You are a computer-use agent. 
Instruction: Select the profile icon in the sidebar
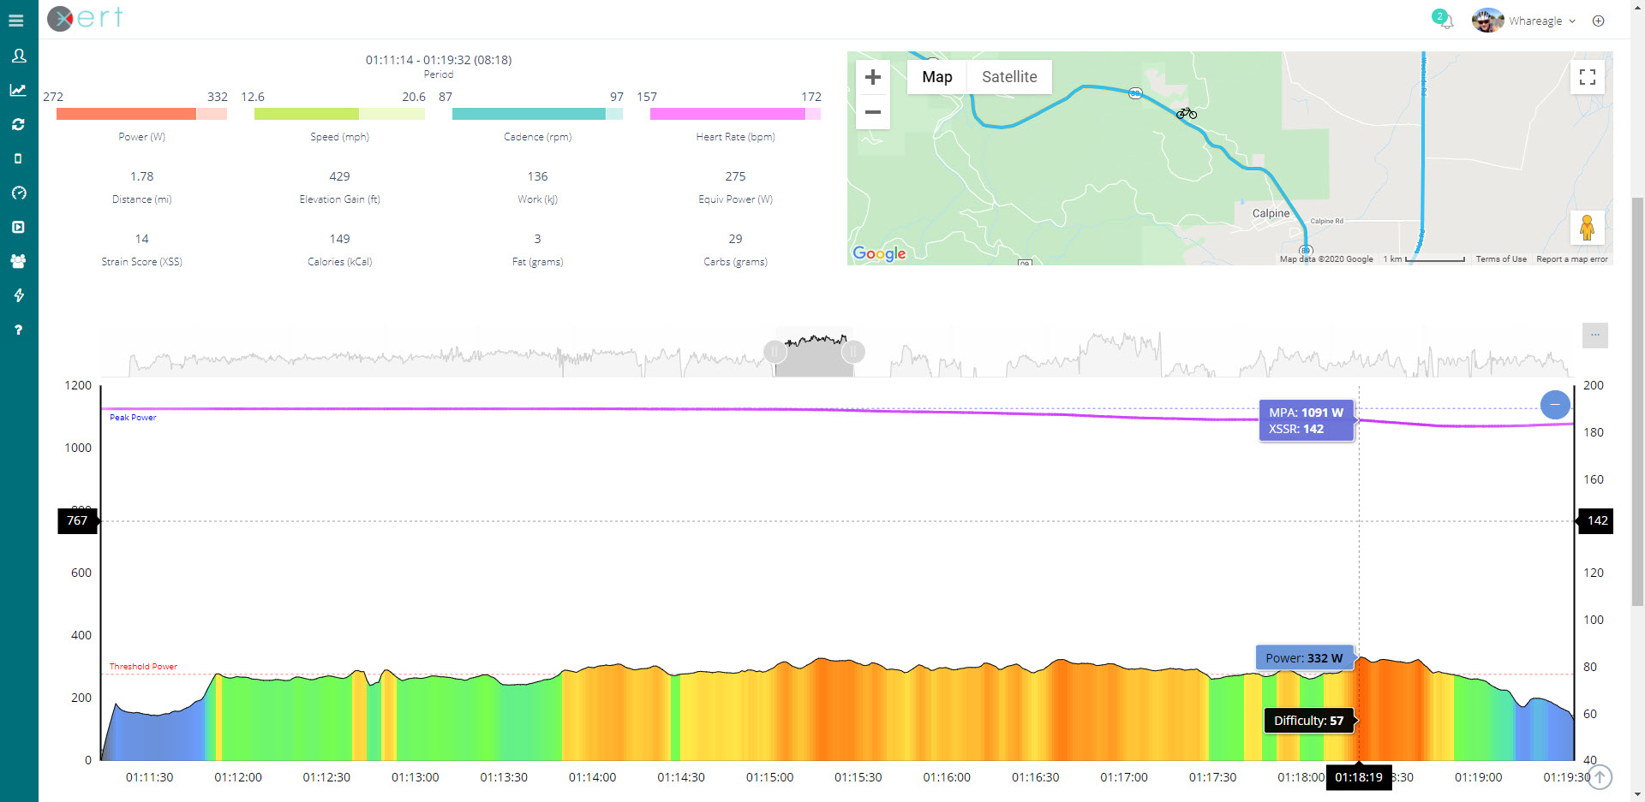18,56
